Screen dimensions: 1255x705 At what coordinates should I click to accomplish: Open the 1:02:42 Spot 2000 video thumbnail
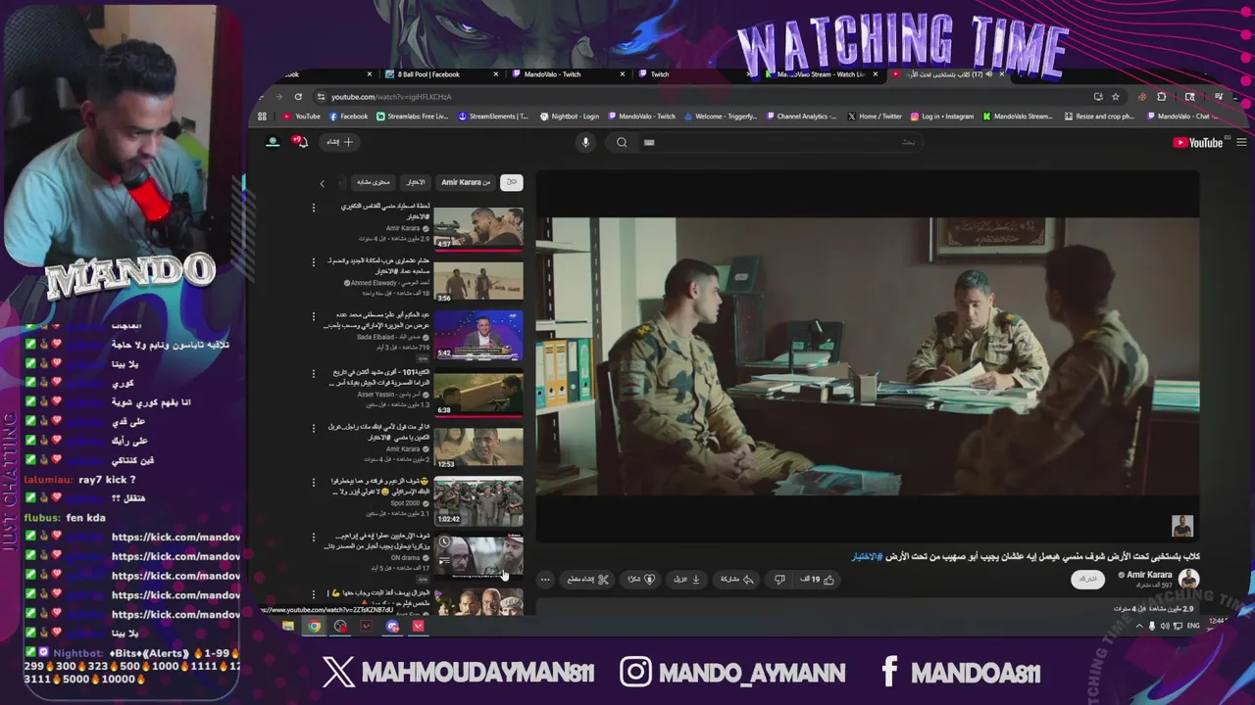click(478, 501)
